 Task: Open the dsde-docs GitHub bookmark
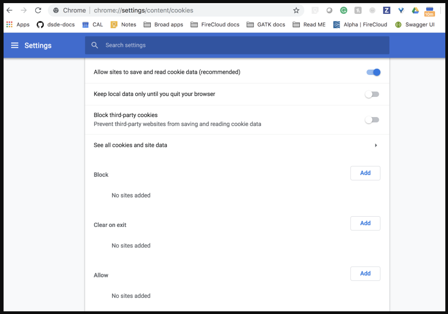click(56, 25)
